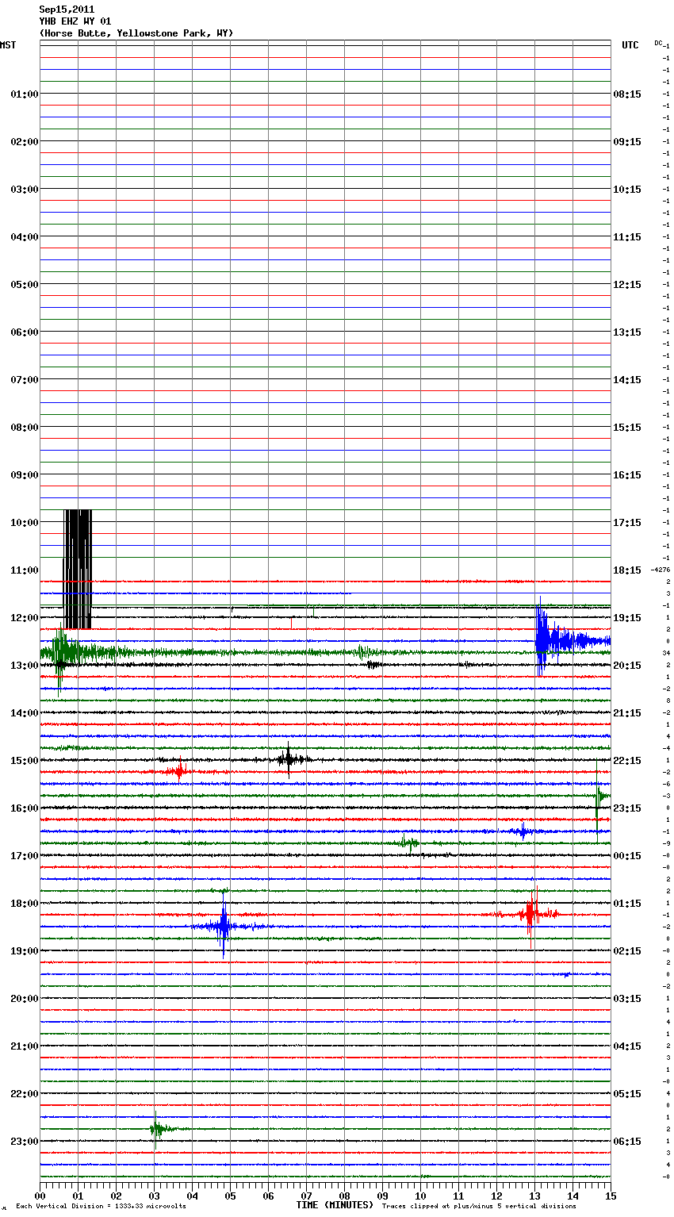
Task: Click the 09:15 UTC time label
Action: (627, 142)
